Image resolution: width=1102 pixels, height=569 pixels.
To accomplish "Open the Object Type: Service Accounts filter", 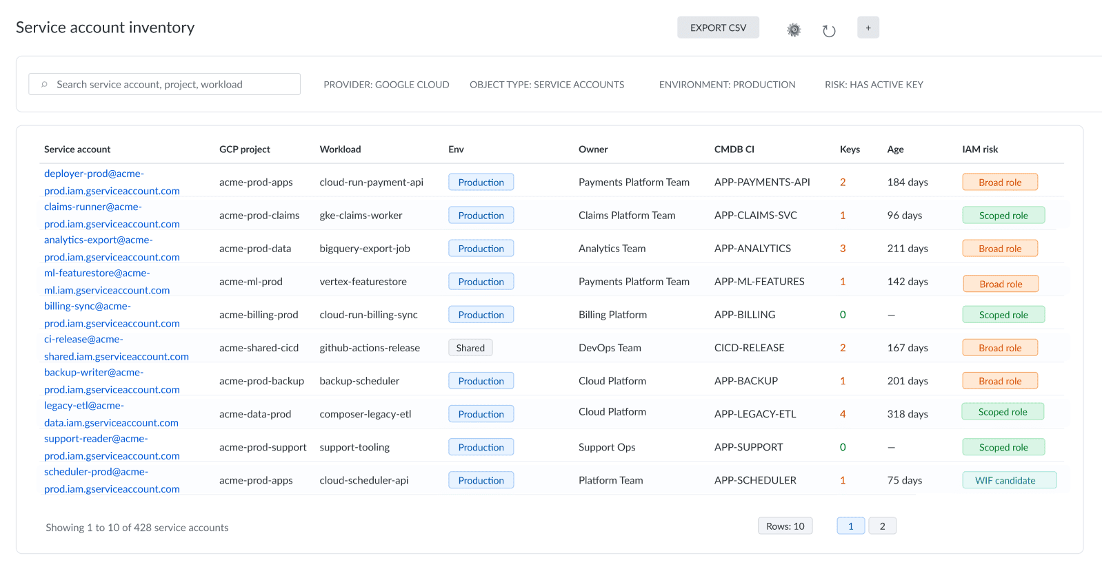I will [x=547, y=85].
